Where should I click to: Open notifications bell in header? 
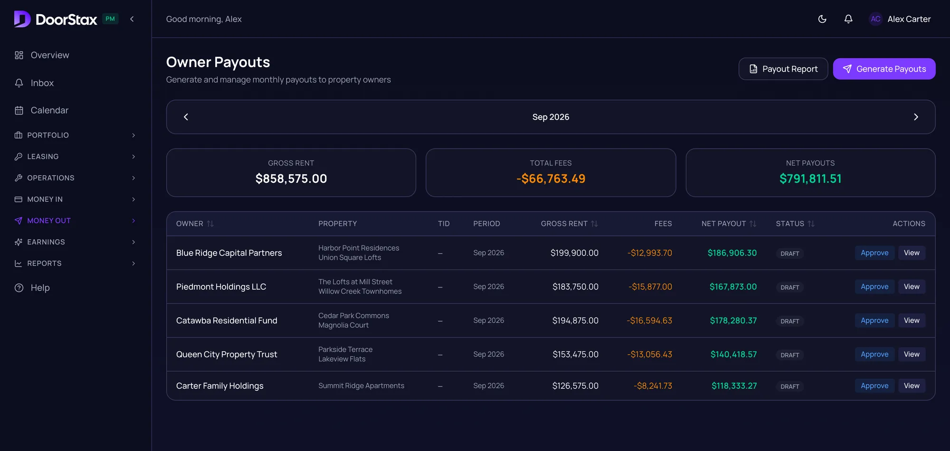pyautogui.click(x=848, y=19)
